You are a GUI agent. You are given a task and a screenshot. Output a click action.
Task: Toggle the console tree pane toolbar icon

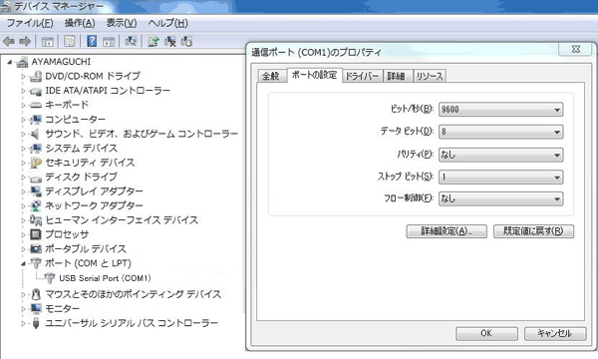(x=47, y=41)
